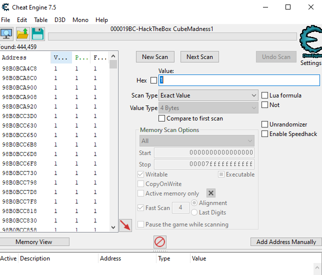Click the Cheat Engine title bar icon

pyautogui.click(x=5, y=7)
